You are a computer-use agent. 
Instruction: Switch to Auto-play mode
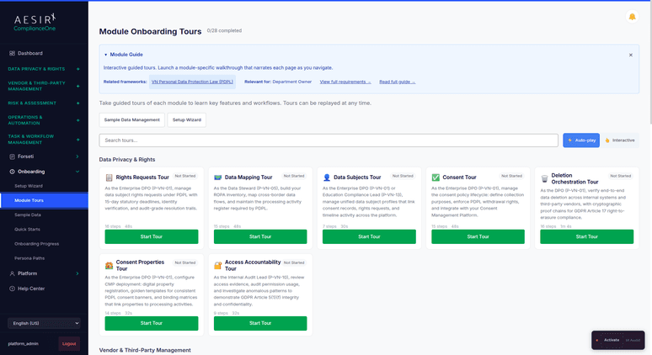[x=581, y=140]
